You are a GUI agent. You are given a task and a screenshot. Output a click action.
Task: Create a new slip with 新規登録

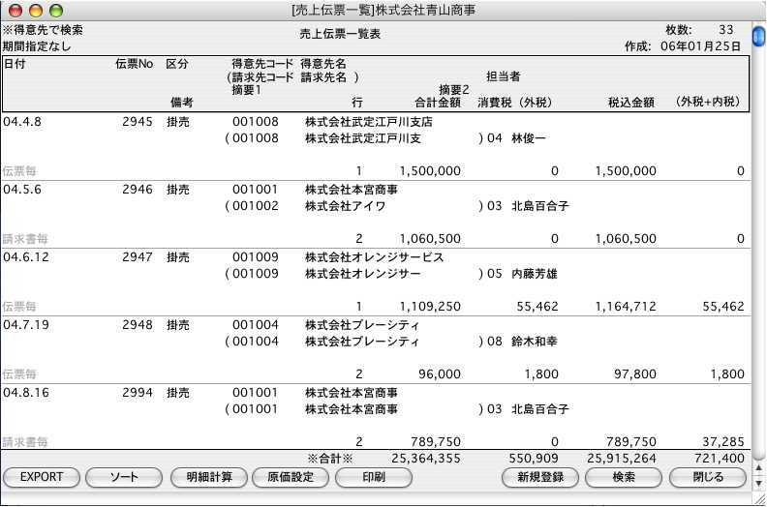coord(540,477)
